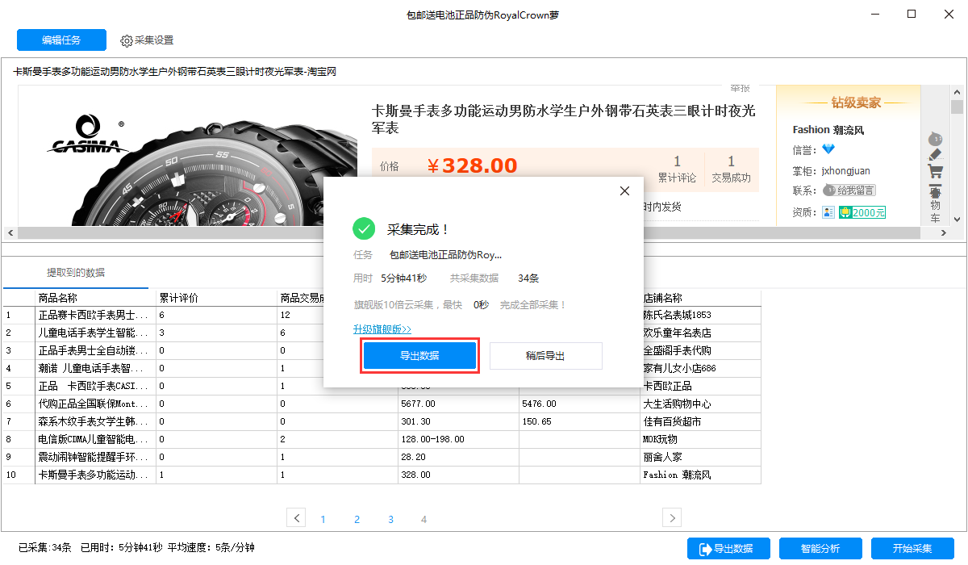Jump to results page 4
Image resolution: width=968 pixels, height=565 pixels.
click(x=423, y=519)
